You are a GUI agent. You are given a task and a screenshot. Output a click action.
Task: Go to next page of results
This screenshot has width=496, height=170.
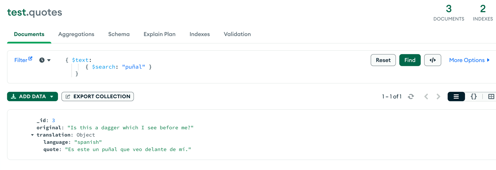point(438,96)
